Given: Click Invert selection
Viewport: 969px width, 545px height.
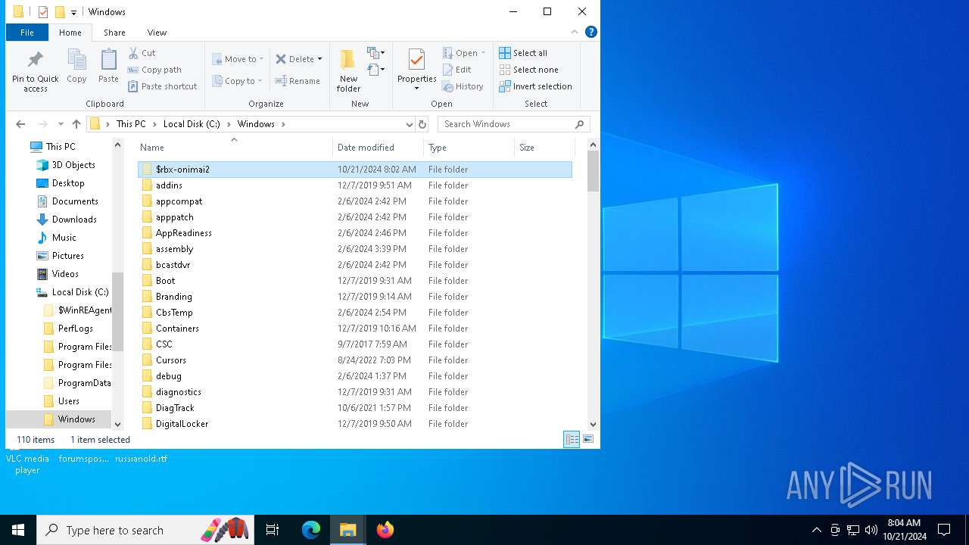Looking at the screenshot, I should click(535, 86).
